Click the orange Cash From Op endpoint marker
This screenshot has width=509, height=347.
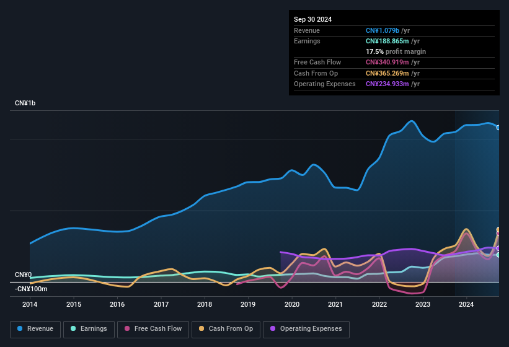click(498, 230)
